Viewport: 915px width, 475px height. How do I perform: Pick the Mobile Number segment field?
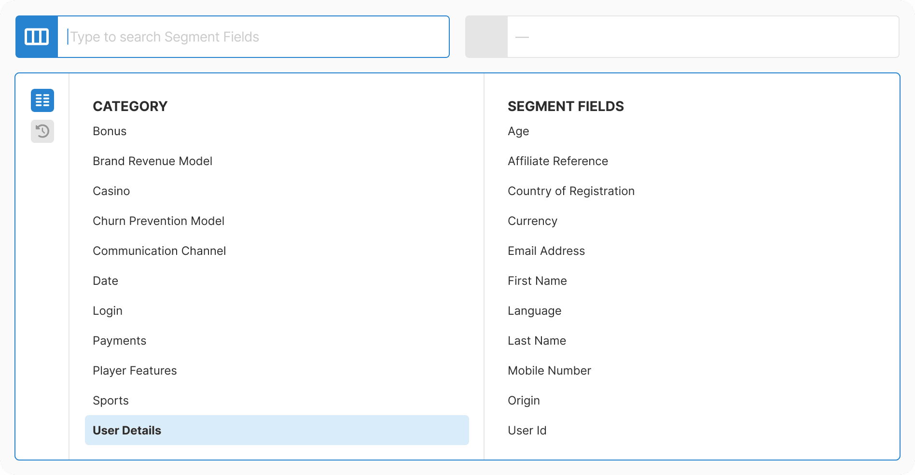tap(549, 370)
